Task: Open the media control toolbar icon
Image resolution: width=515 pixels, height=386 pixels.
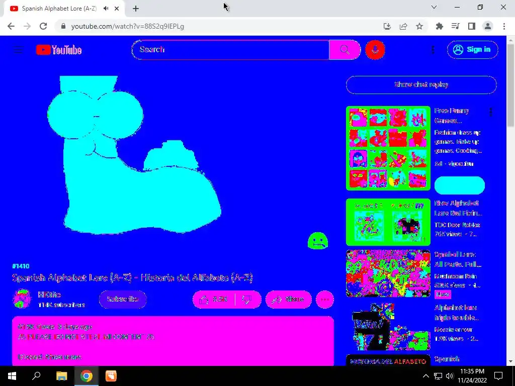Action: [456, 26]
